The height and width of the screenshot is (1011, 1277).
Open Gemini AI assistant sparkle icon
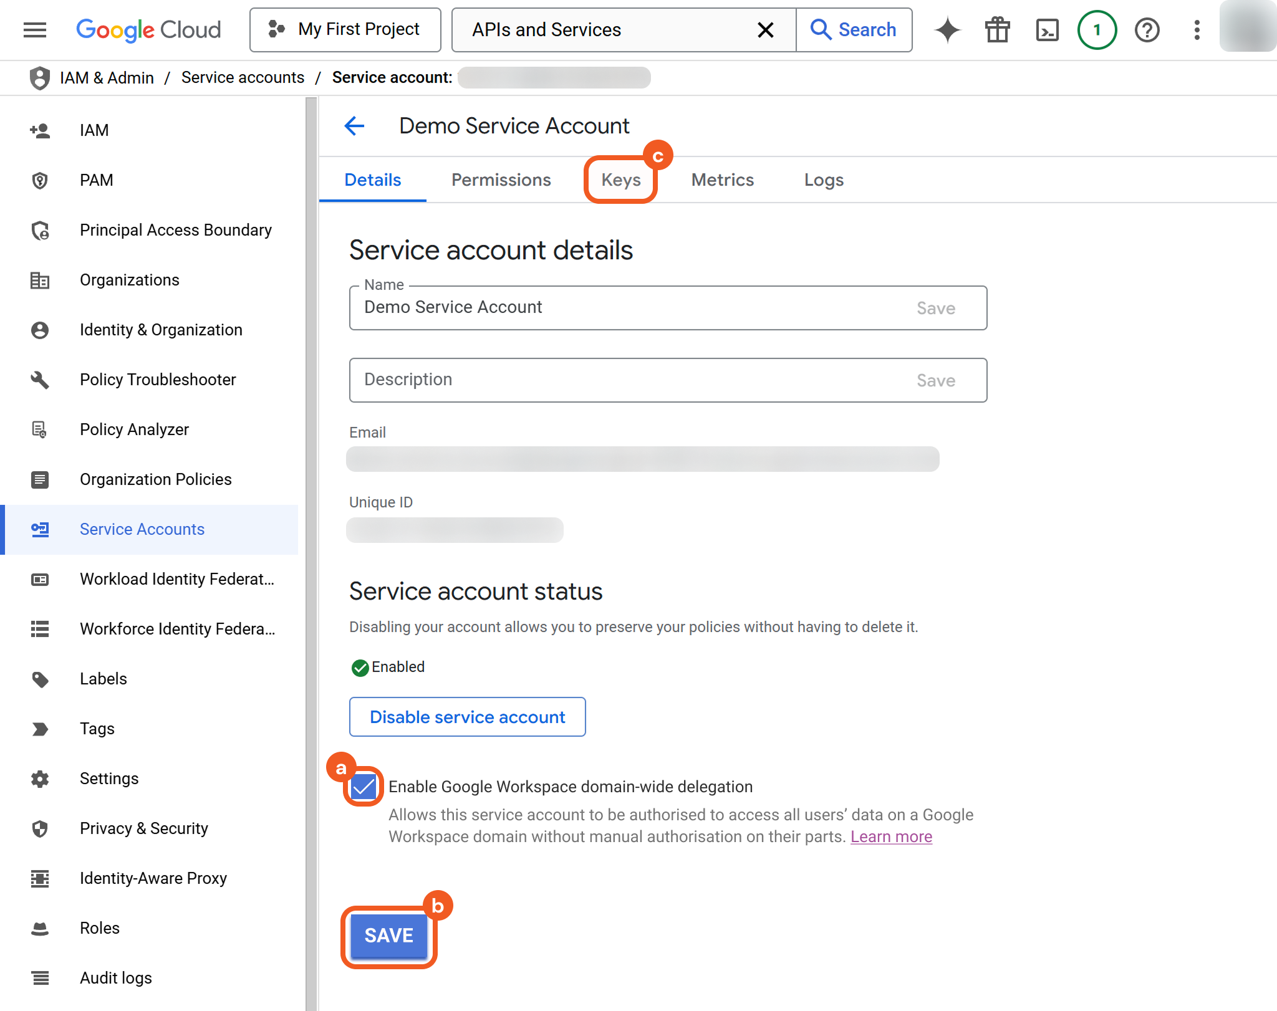947,30
